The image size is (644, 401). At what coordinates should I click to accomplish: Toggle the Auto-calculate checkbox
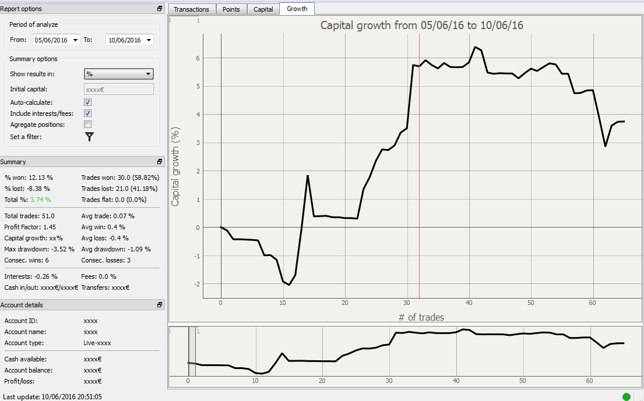coord(87,102)
